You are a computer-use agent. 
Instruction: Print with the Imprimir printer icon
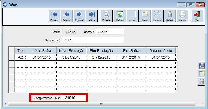tap(182, 16)
